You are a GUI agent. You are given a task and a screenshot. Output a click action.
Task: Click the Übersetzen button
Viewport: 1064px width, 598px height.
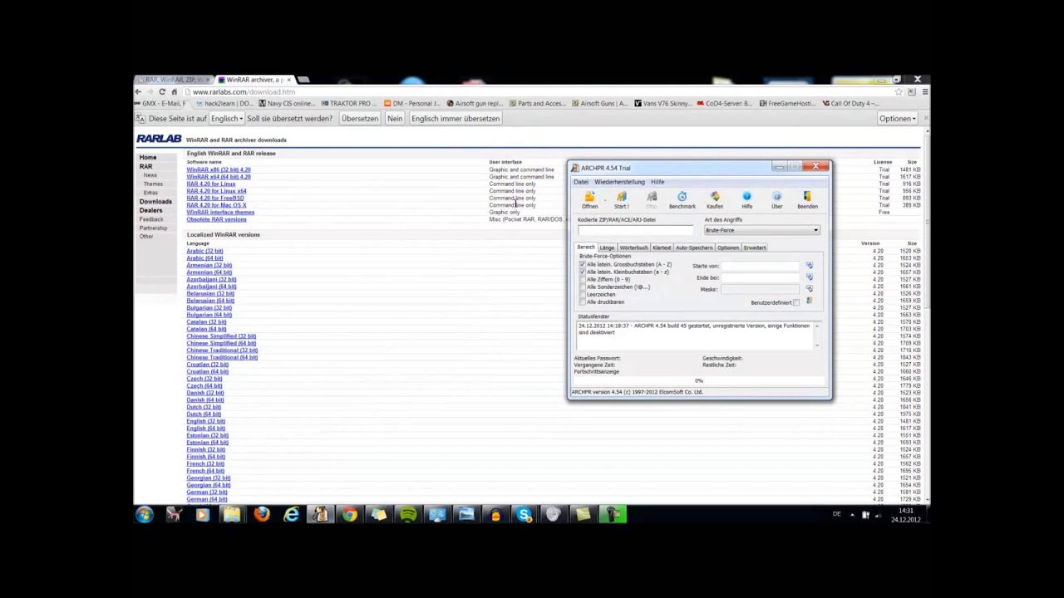360,119
